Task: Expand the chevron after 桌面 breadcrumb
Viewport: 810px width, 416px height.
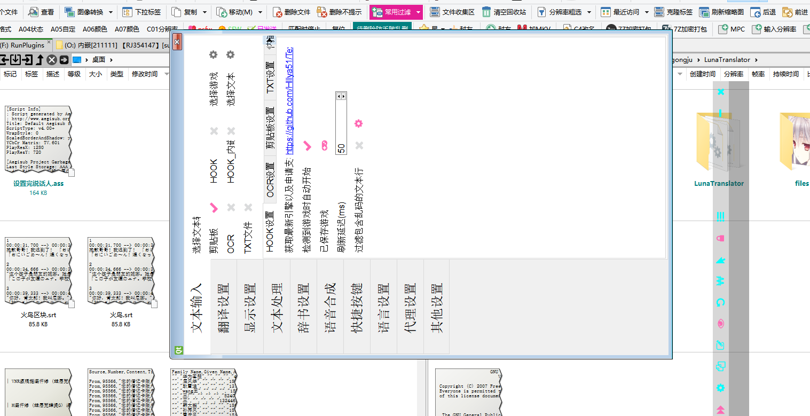Action: click(x=111, y=60)
